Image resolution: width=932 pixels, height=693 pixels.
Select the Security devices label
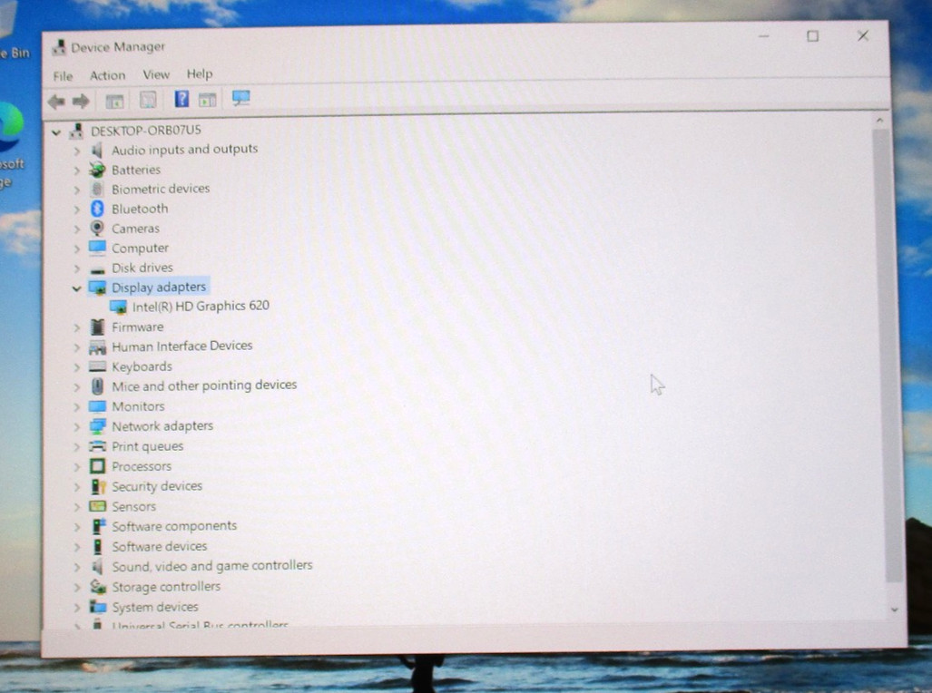pyautogui.click(x=157, y=486)
